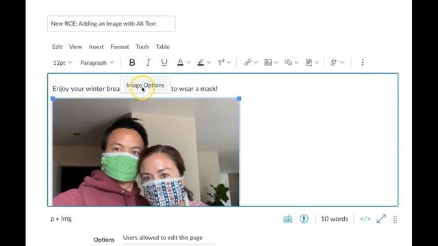Toggle italic formatting
438x246 pixels.
tap(148, 62)
